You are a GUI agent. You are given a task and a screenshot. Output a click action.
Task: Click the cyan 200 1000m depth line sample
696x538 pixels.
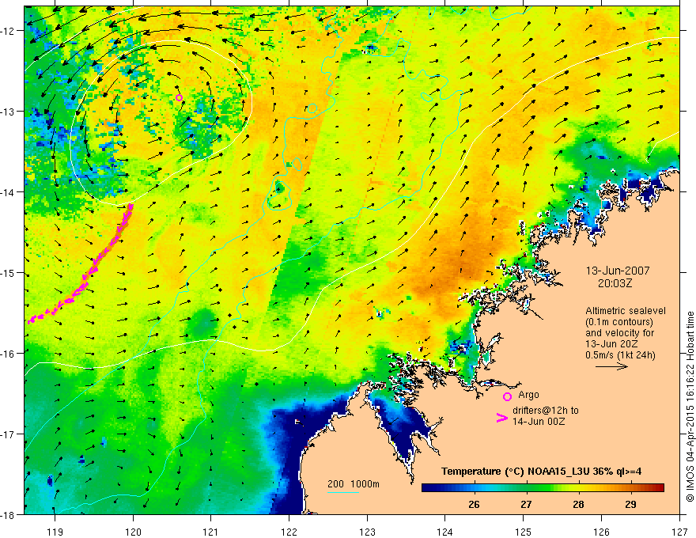pyautogui.click(x=343, y=493)
